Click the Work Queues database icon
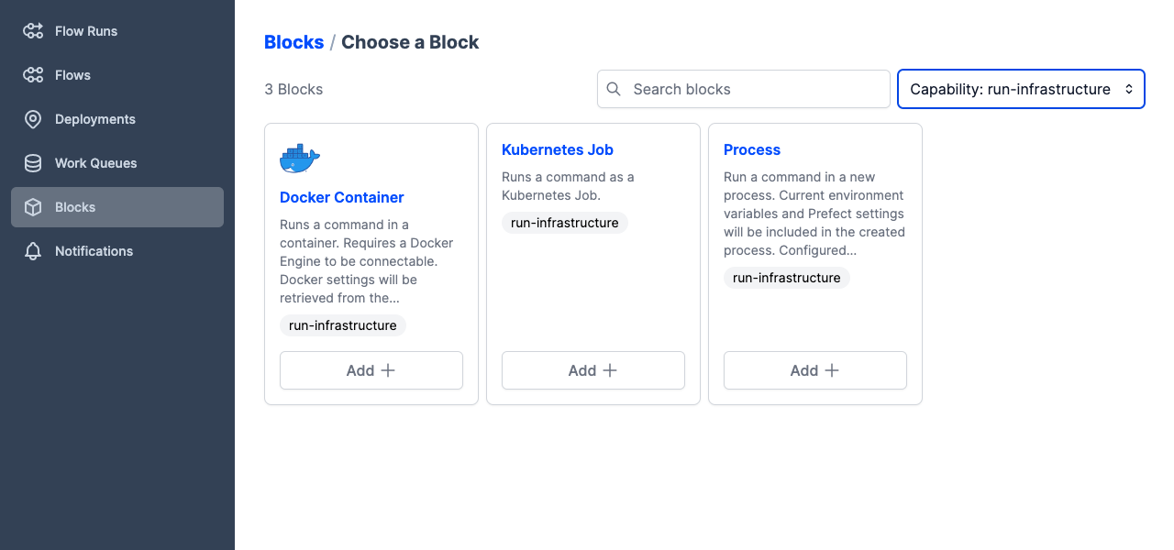 click(x=33, y=163)
